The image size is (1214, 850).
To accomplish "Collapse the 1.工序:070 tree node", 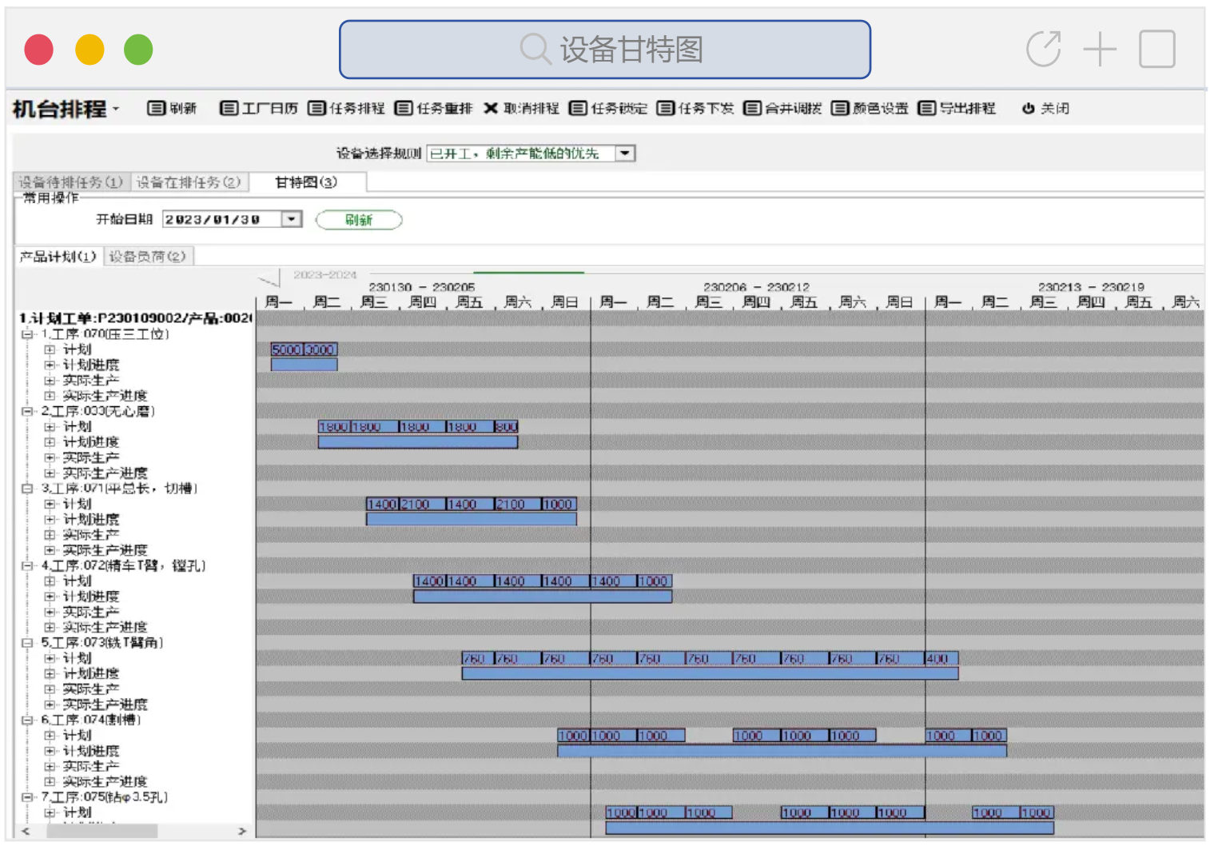I will (x=27, y=334).
